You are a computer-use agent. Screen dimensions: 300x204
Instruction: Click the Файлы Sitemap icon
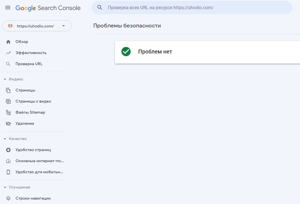point(8,113)
